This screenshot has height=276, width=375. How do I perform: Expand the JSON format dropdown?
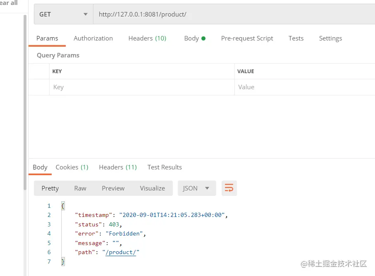coord(196,188)
